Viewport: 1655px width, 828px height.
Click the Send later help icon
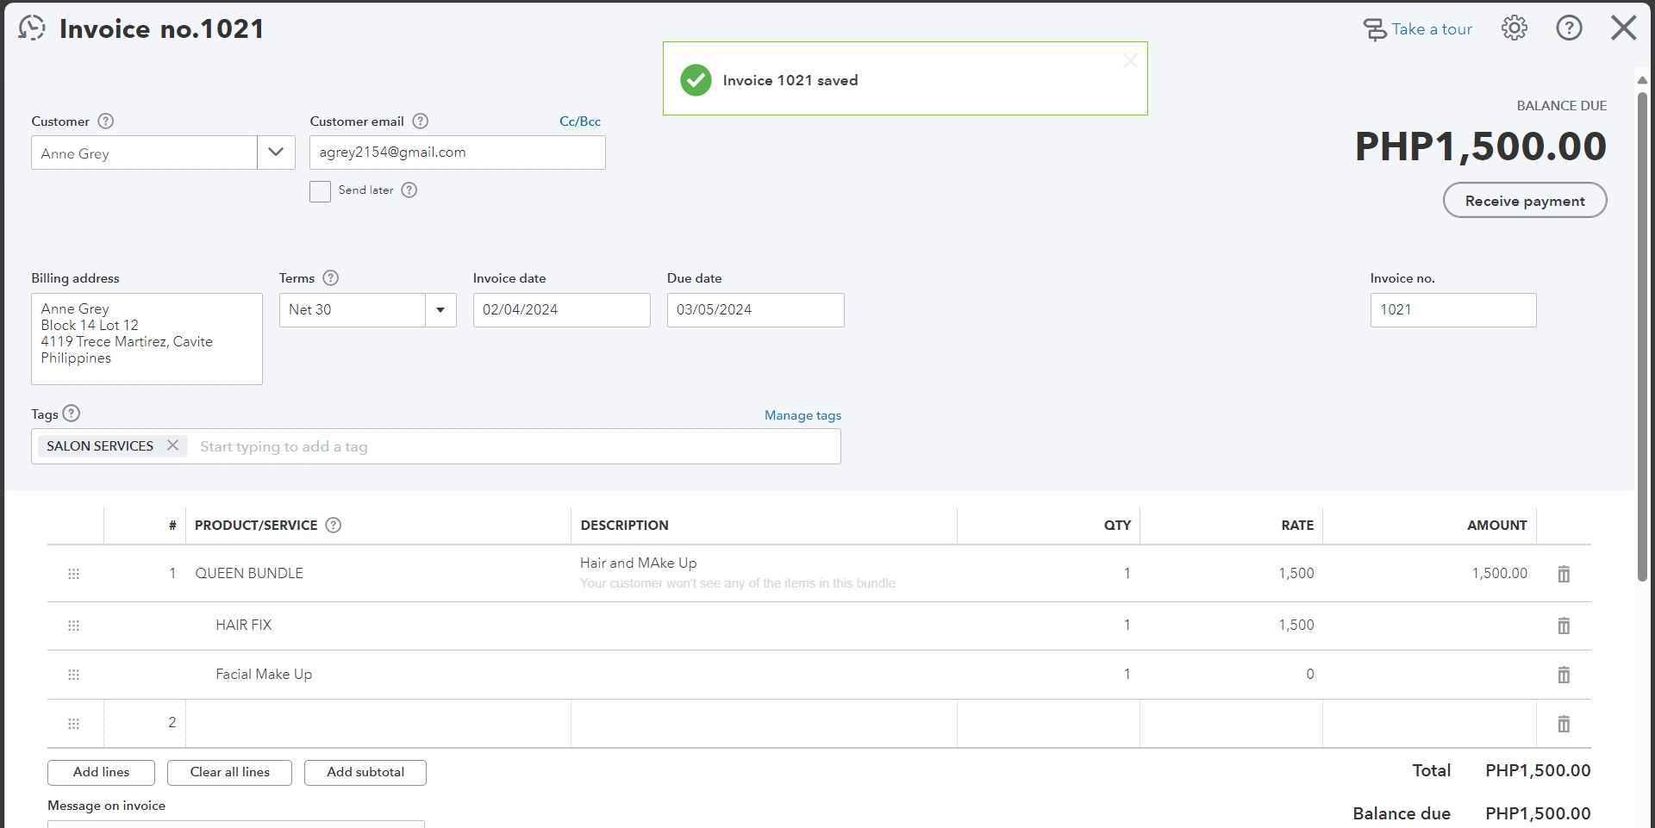coord(409,190)
